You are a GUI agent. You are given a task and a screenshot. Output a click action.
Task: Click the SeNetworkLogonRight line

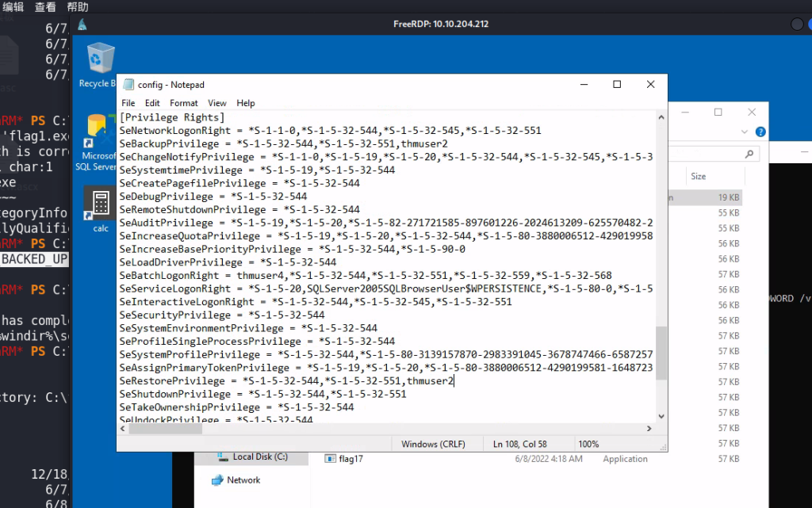point(331,131)
